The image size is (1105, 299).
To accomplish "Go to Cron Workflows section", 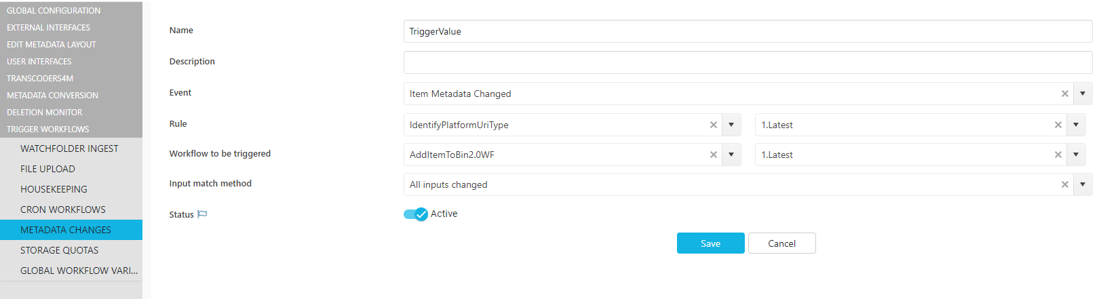I will coord(63,210).
